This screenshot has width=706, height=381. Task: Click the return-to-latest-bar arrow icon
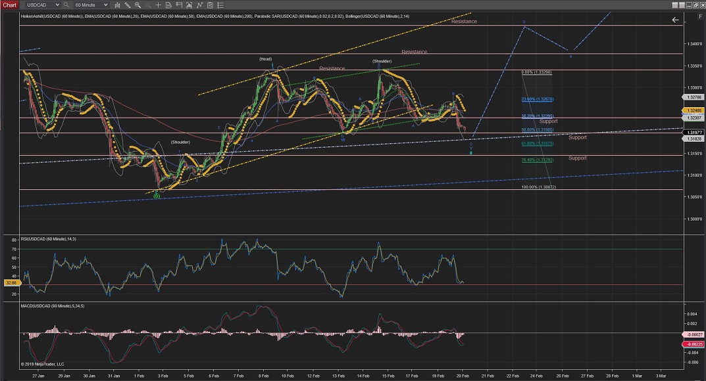coord(675,20)
